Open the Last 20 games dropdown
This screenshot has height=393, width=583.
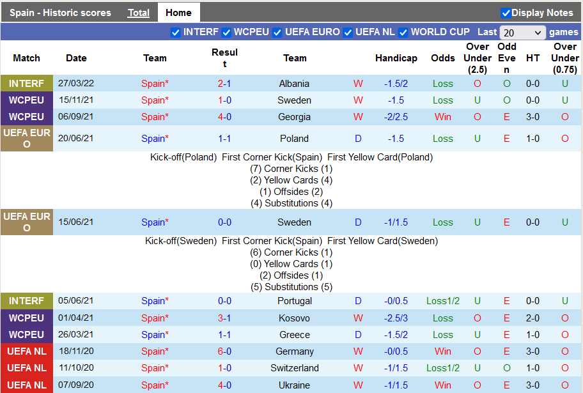pyautogui.click(x=522, y=33)
